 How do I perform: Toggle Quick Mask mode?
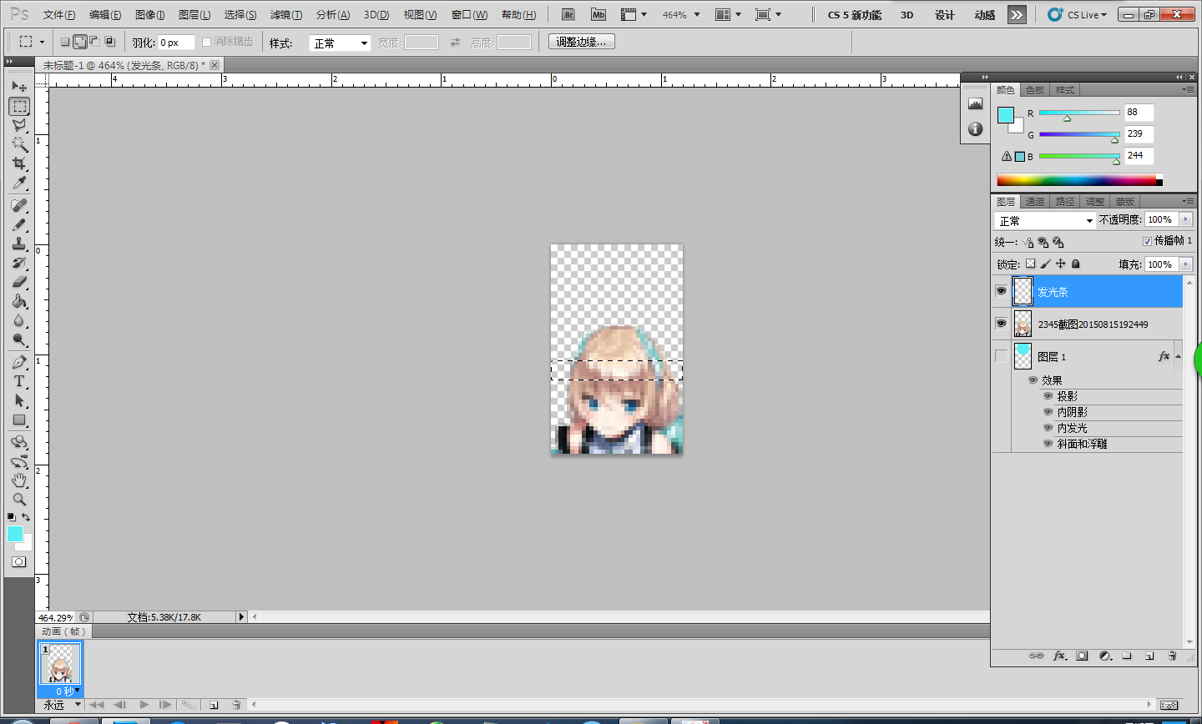coord(18,562)
